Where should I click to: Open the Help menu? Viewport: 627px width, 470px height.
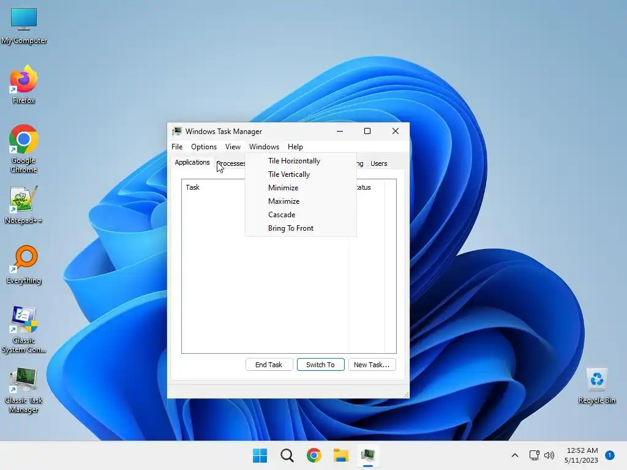[296, 147]
